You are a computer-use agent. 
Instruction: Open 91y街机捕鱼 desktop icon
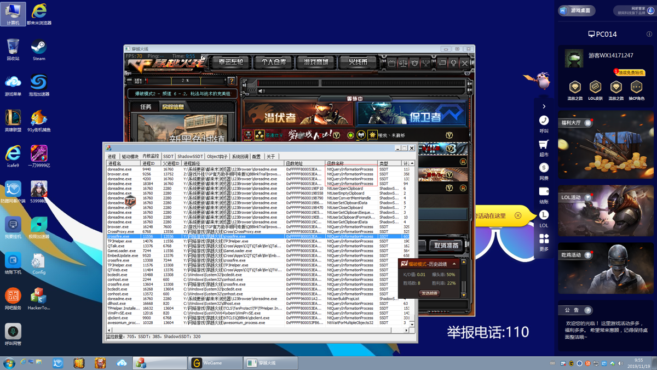[39, 121]
